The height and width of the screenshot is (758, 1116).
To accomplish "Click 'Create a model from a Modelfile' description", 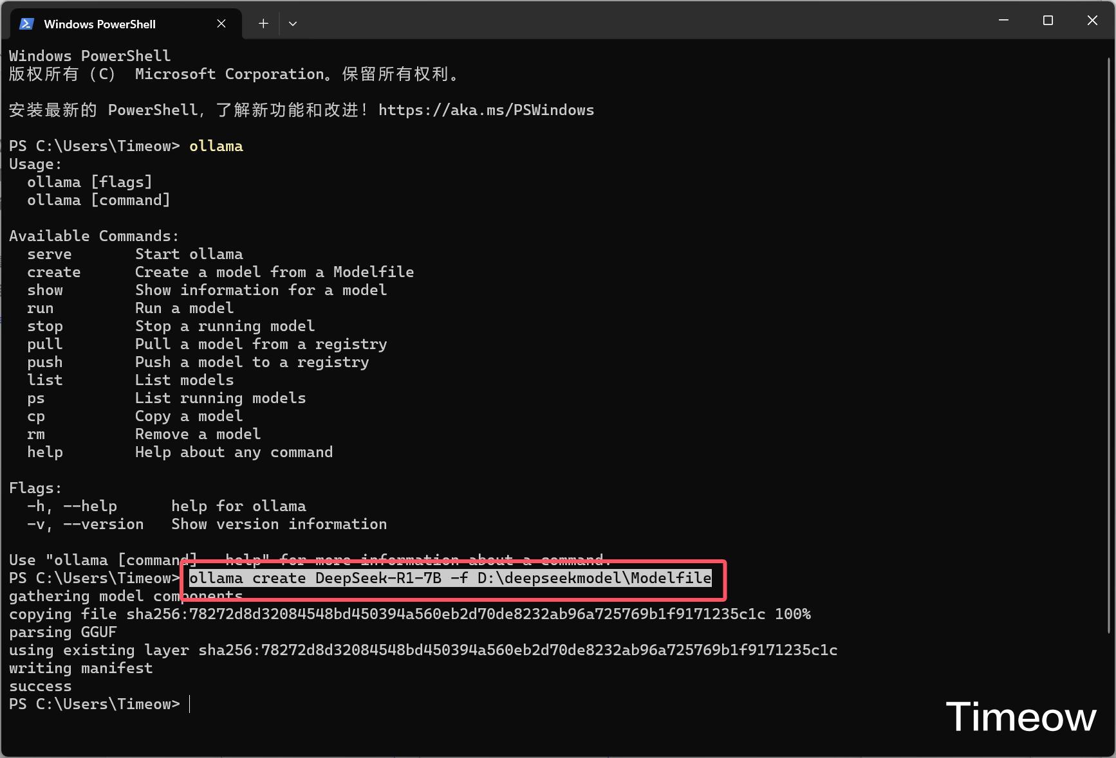I will pyautogui.click(x=274, y=272).
